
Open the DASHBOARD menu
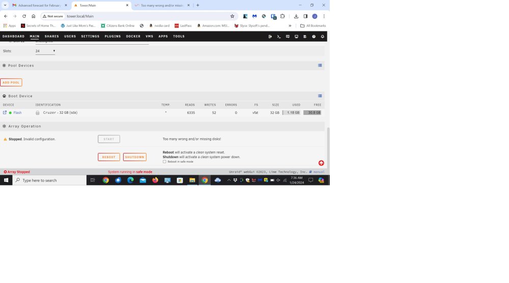point(13,37)
